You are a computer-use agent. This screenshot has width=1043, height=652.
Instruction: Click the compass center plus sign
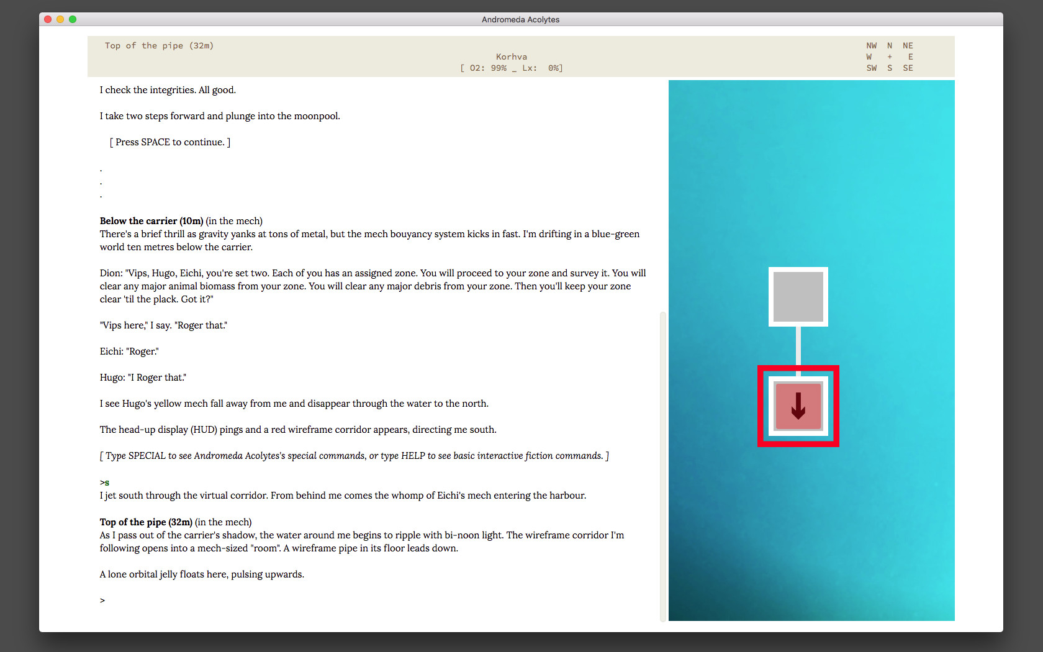click(x=890, y=57)
